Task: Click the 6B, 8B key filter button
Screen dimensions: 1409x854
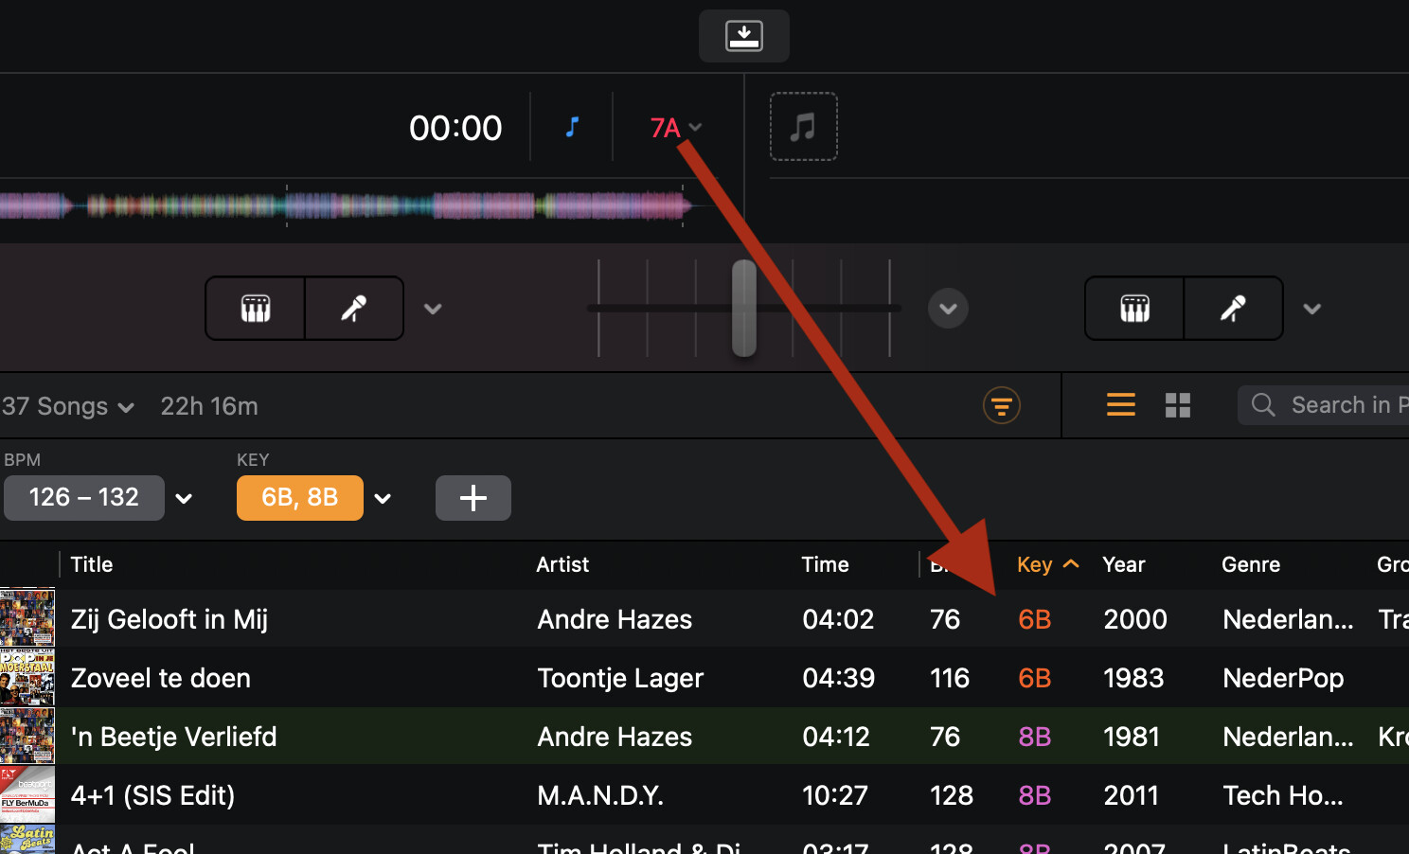Action: (x=299, y=498)
